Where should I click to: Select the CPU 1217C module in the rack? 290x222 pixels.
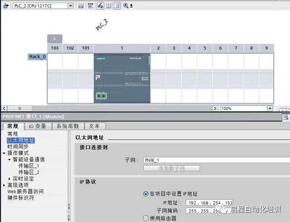coord(122,78)
